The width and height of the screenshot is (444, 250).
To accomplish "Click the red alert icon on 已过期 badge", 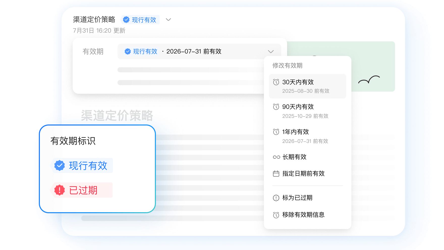I will click(59, 190).
